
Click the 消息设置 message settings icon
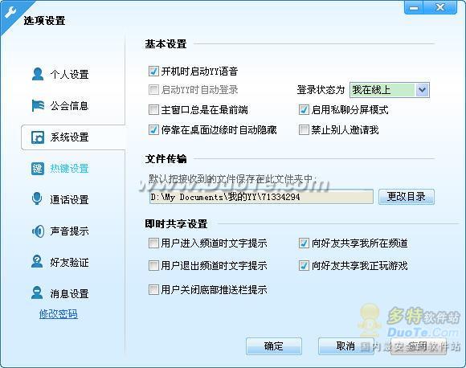point(37,292)
